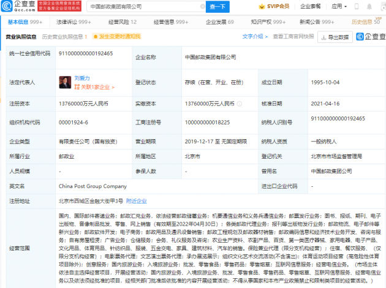Switch to 法律诉讼 tab
Viewport: 386px width, 288px height.
74,22
